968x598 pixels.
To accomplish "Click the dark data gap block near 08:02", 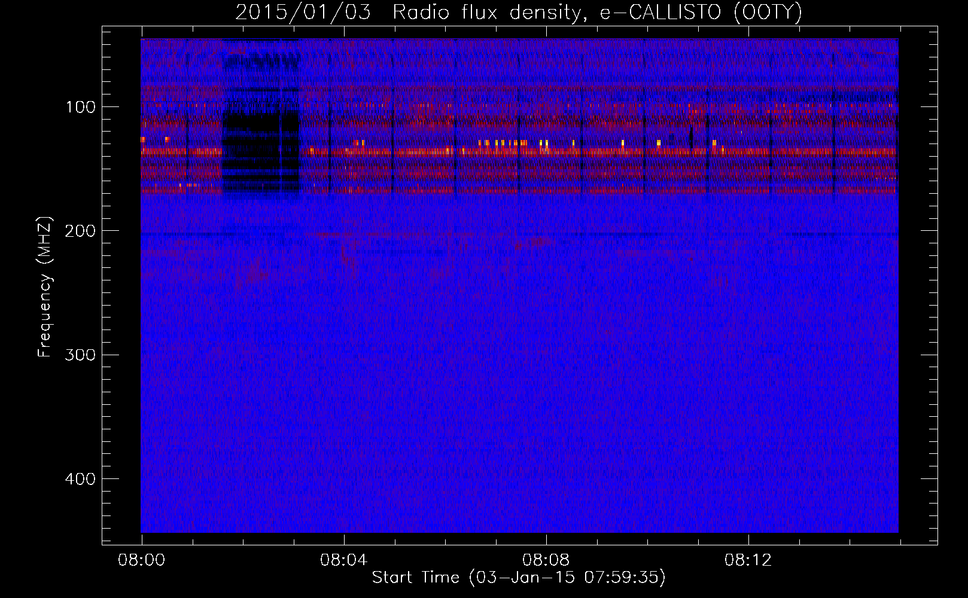I will click(261, 154).
